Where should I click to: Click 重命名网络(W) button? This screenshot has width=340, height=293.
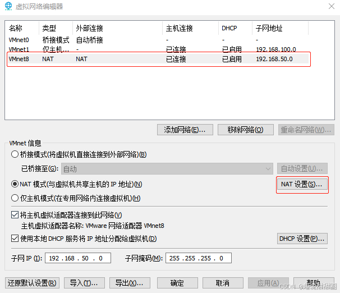306,130
